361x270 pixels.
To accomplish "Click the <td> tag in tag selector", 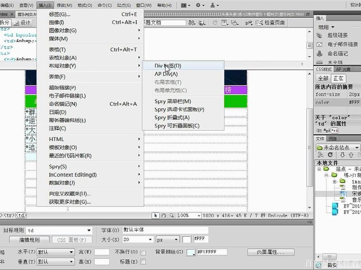I will [x=21, y=216].
